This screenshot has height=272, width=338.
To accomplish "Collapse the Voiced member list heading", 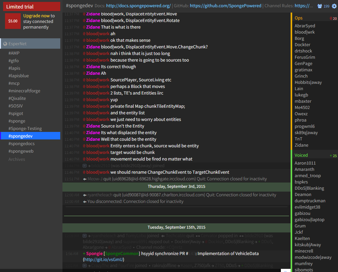I will pyautogui.click(x=301, y=155).
